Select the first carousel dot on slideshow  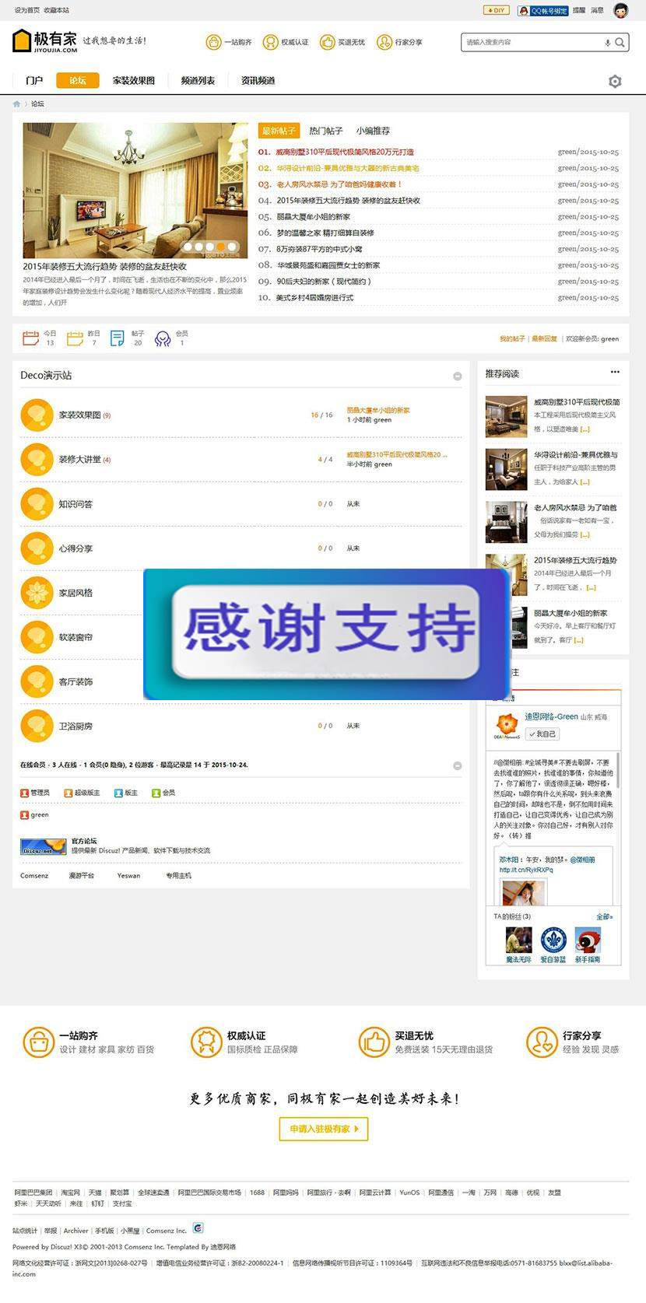point(188,247)
